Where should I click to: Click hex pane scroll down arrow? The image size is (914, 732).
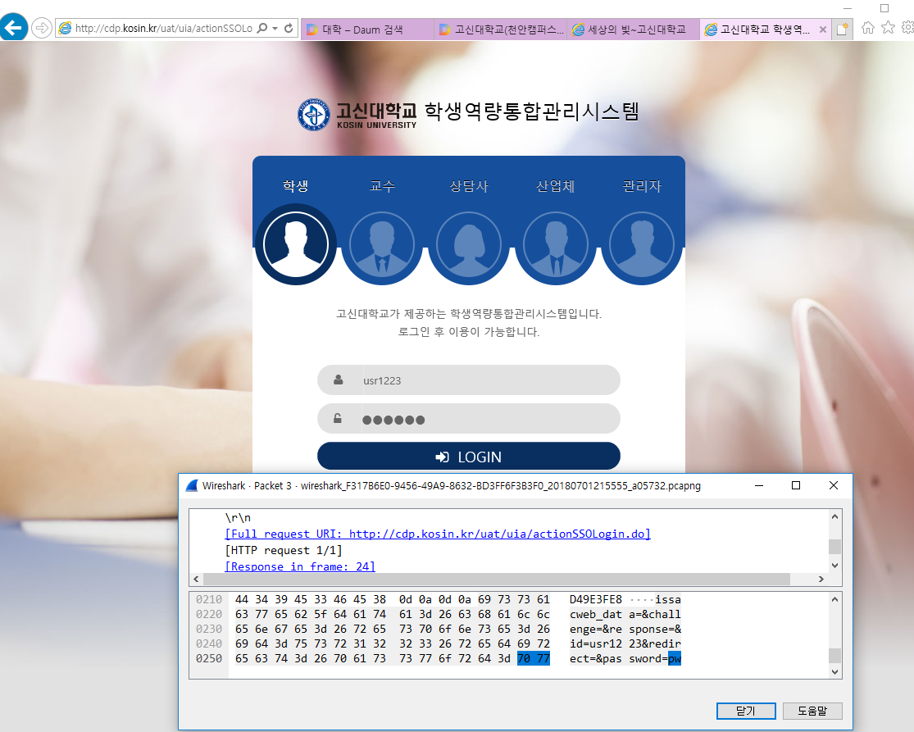click(834, 672)
